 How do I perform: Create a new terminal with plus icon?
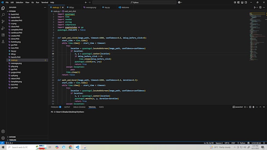pyautogui.click(x=245, y=107)
